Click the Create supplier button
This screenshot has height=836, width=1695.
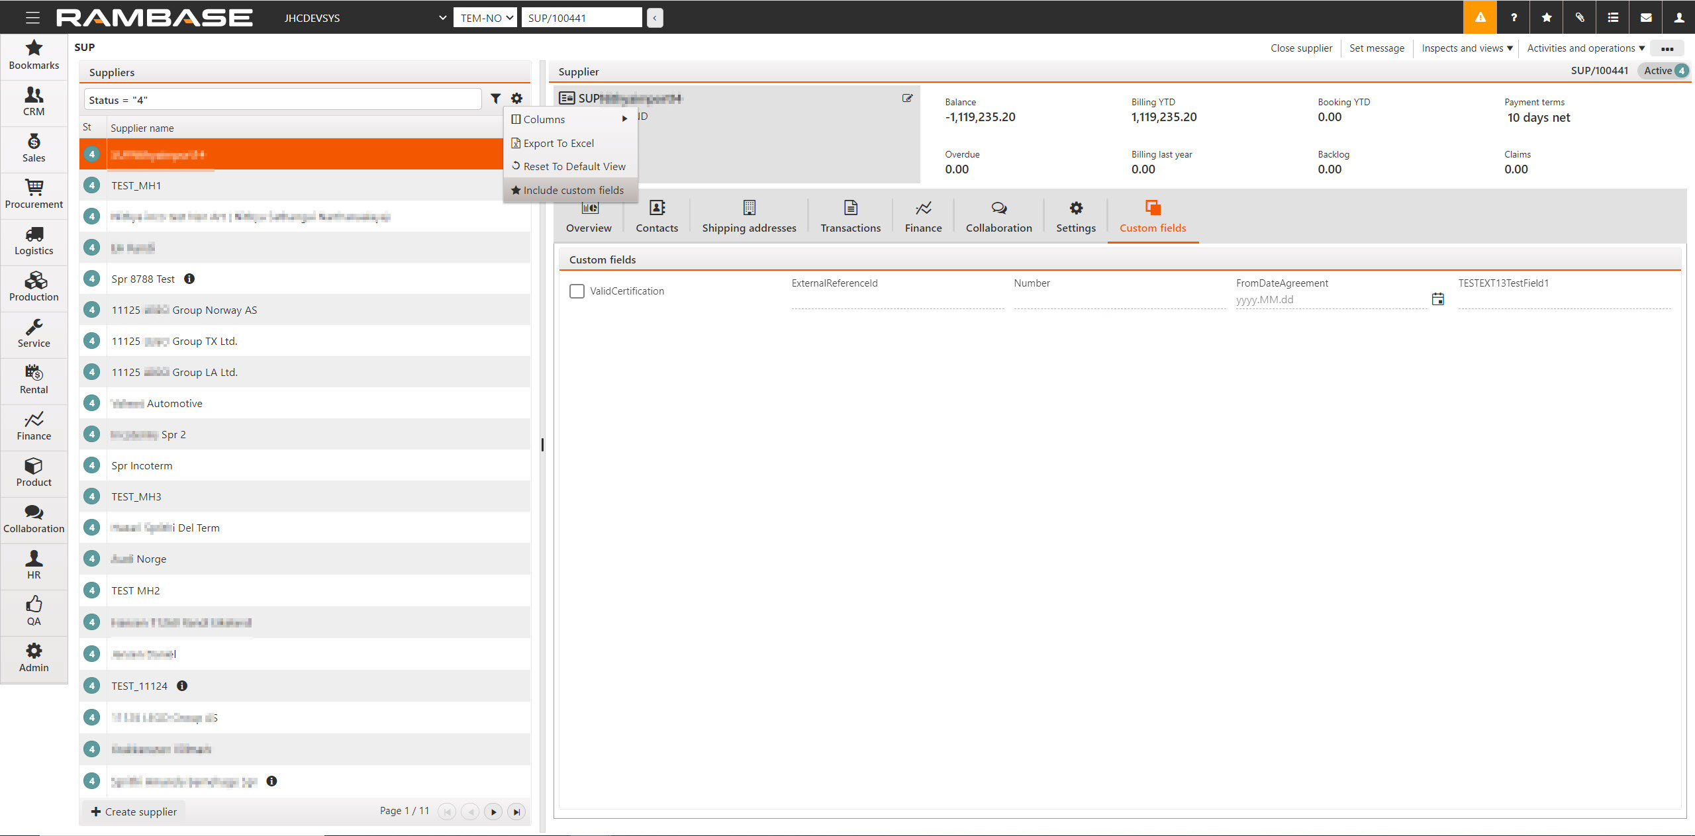pyautogui.click(x=134, y=812)
